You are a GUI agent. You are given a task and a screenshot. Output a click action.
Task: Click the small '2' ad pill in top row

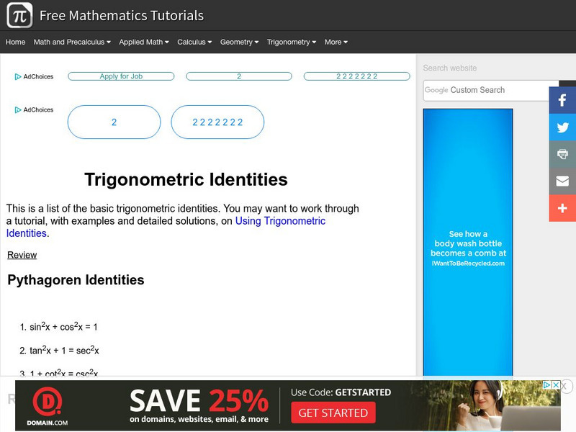click(x=239, y=76)
